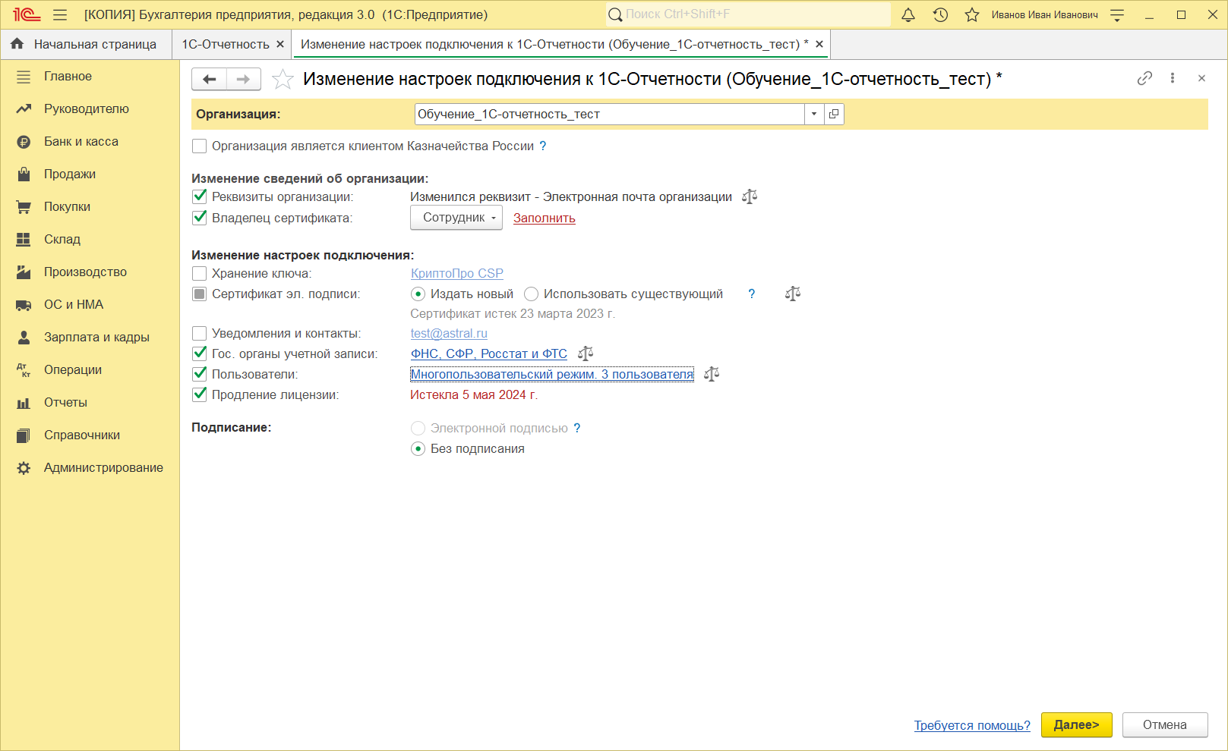Open ОС и НМА section

pos(90,305)
